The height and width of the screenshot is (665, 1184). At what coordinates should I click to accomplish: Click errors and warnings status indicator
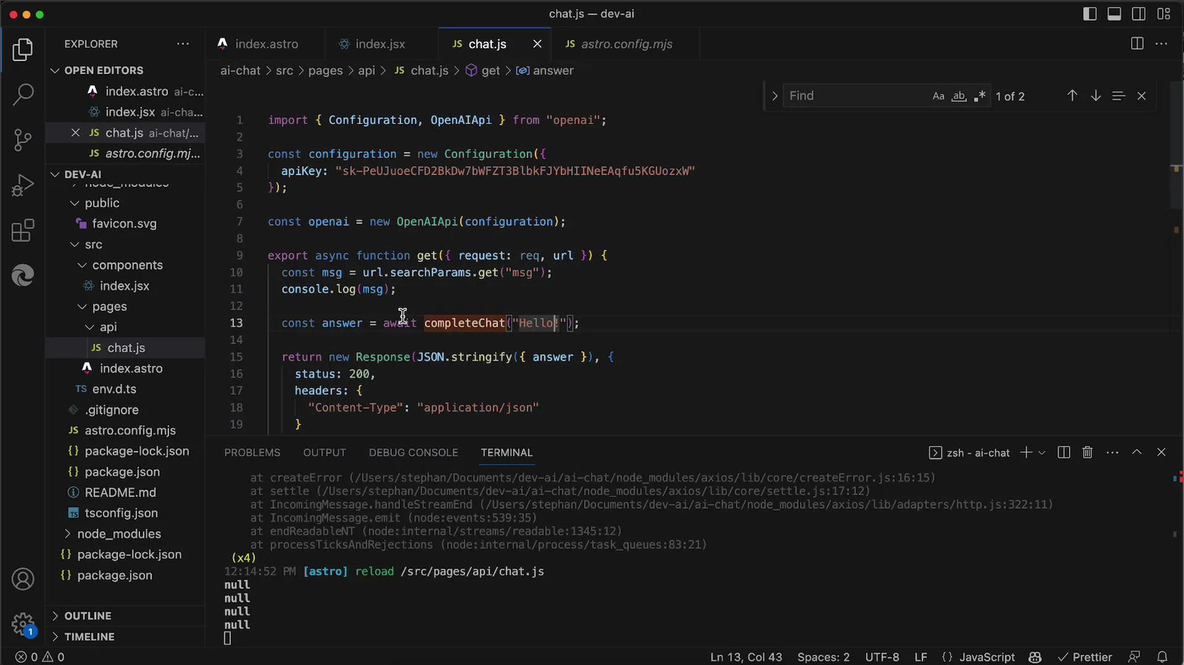tap(40, 657)
